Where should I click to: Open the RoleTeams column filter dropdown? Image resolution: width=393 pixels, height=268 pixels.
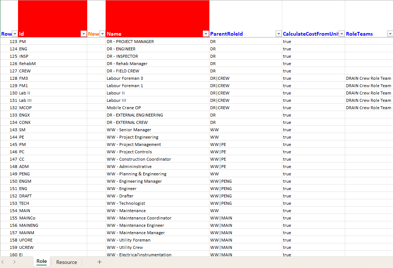pos(390,34)
